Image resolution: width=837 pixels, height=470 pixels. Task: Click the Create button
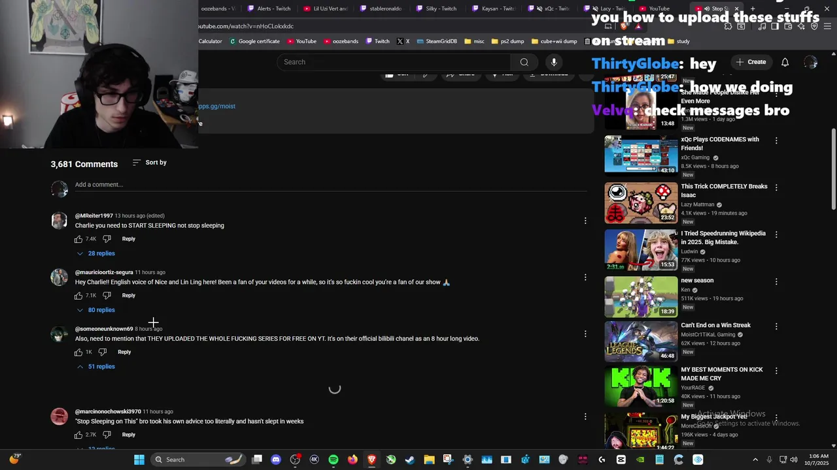pyautogui.click(x=751, y=62)
